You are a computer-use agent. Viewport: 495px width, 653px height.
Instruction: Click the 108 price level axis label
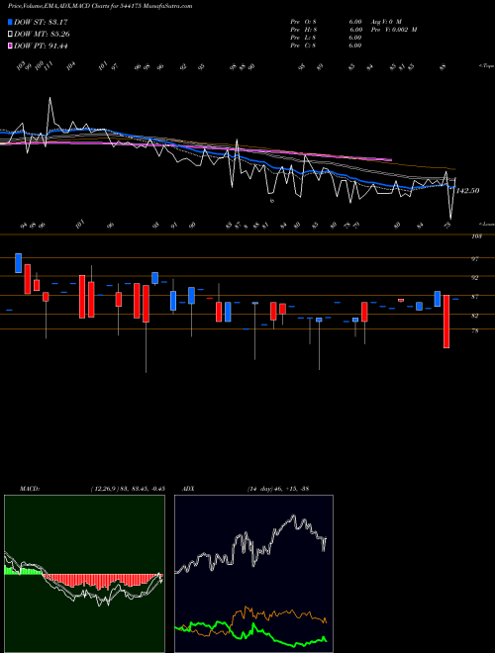476,236
